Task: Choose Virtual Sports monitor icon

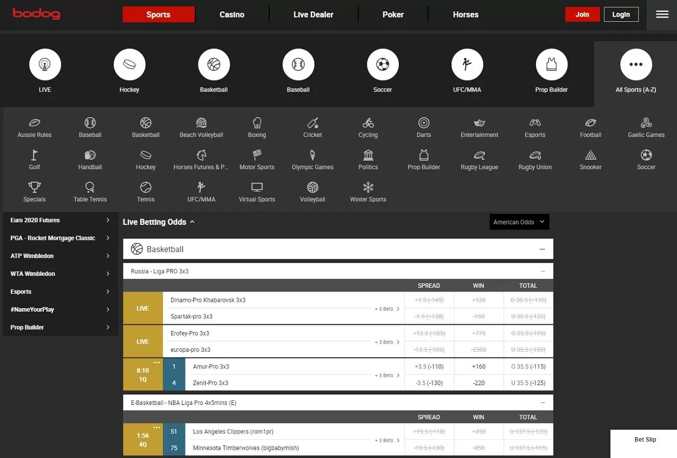Action: [x=257, y=187]
